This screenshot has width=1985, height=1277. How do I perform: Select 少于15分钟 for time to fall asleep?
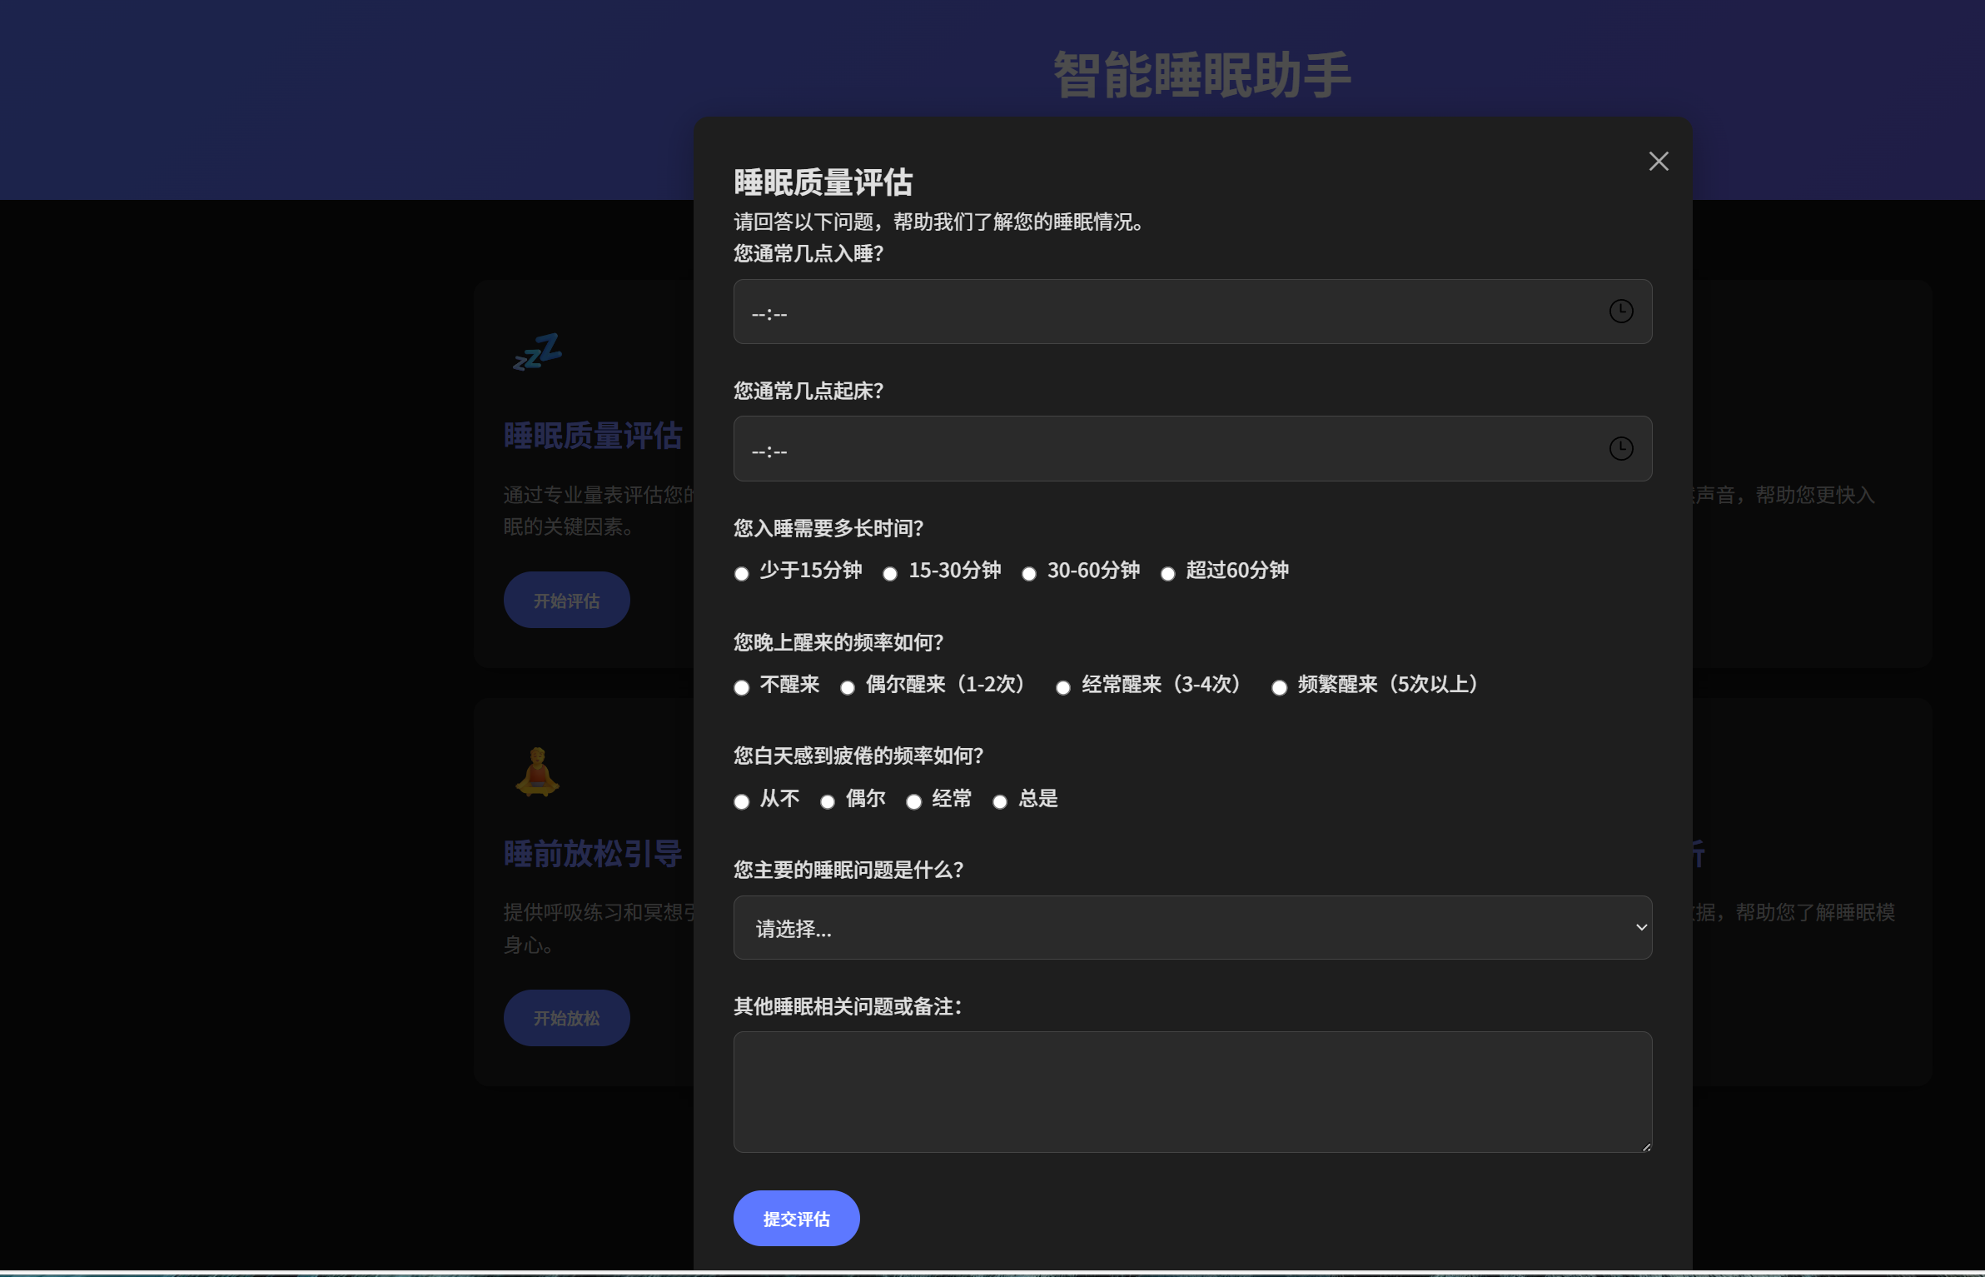click(x=741, y=573)
